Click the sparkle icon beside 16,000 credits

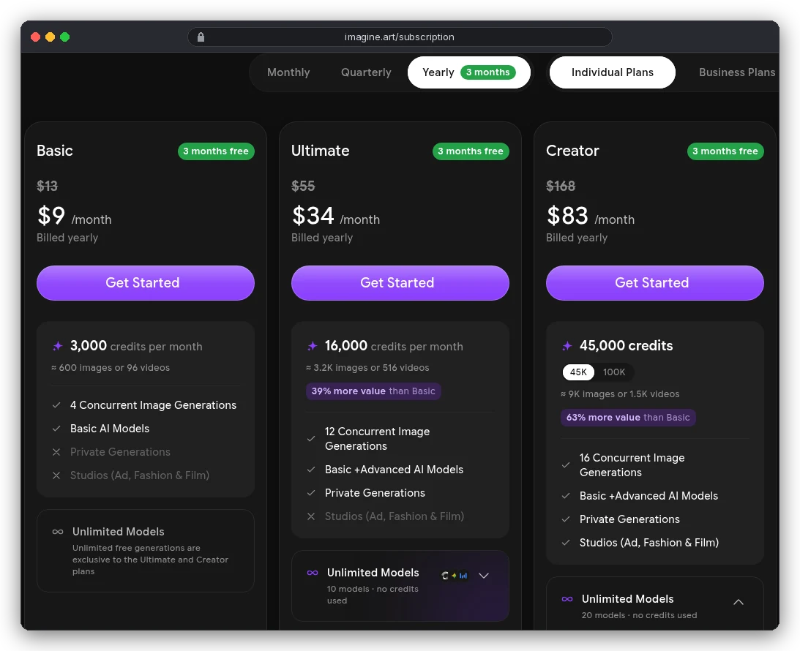click(313, 346)
